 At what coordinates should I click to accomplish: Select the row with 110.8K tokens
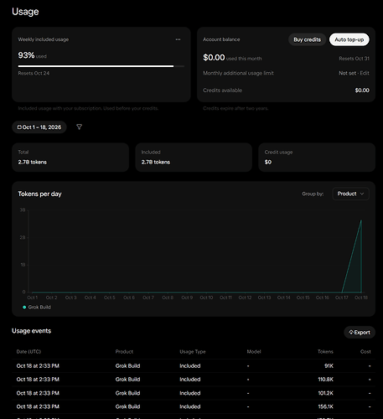click(194, 380)
